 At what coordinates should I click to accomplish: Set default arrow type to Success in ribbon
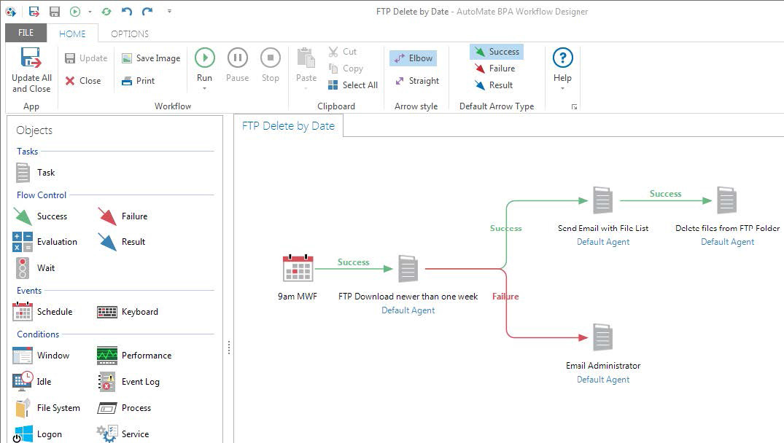[497, 52]
